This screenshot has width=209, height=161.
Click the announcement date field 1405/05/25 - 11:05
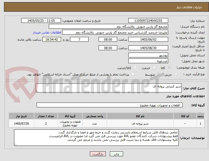[x=41, y=20]
